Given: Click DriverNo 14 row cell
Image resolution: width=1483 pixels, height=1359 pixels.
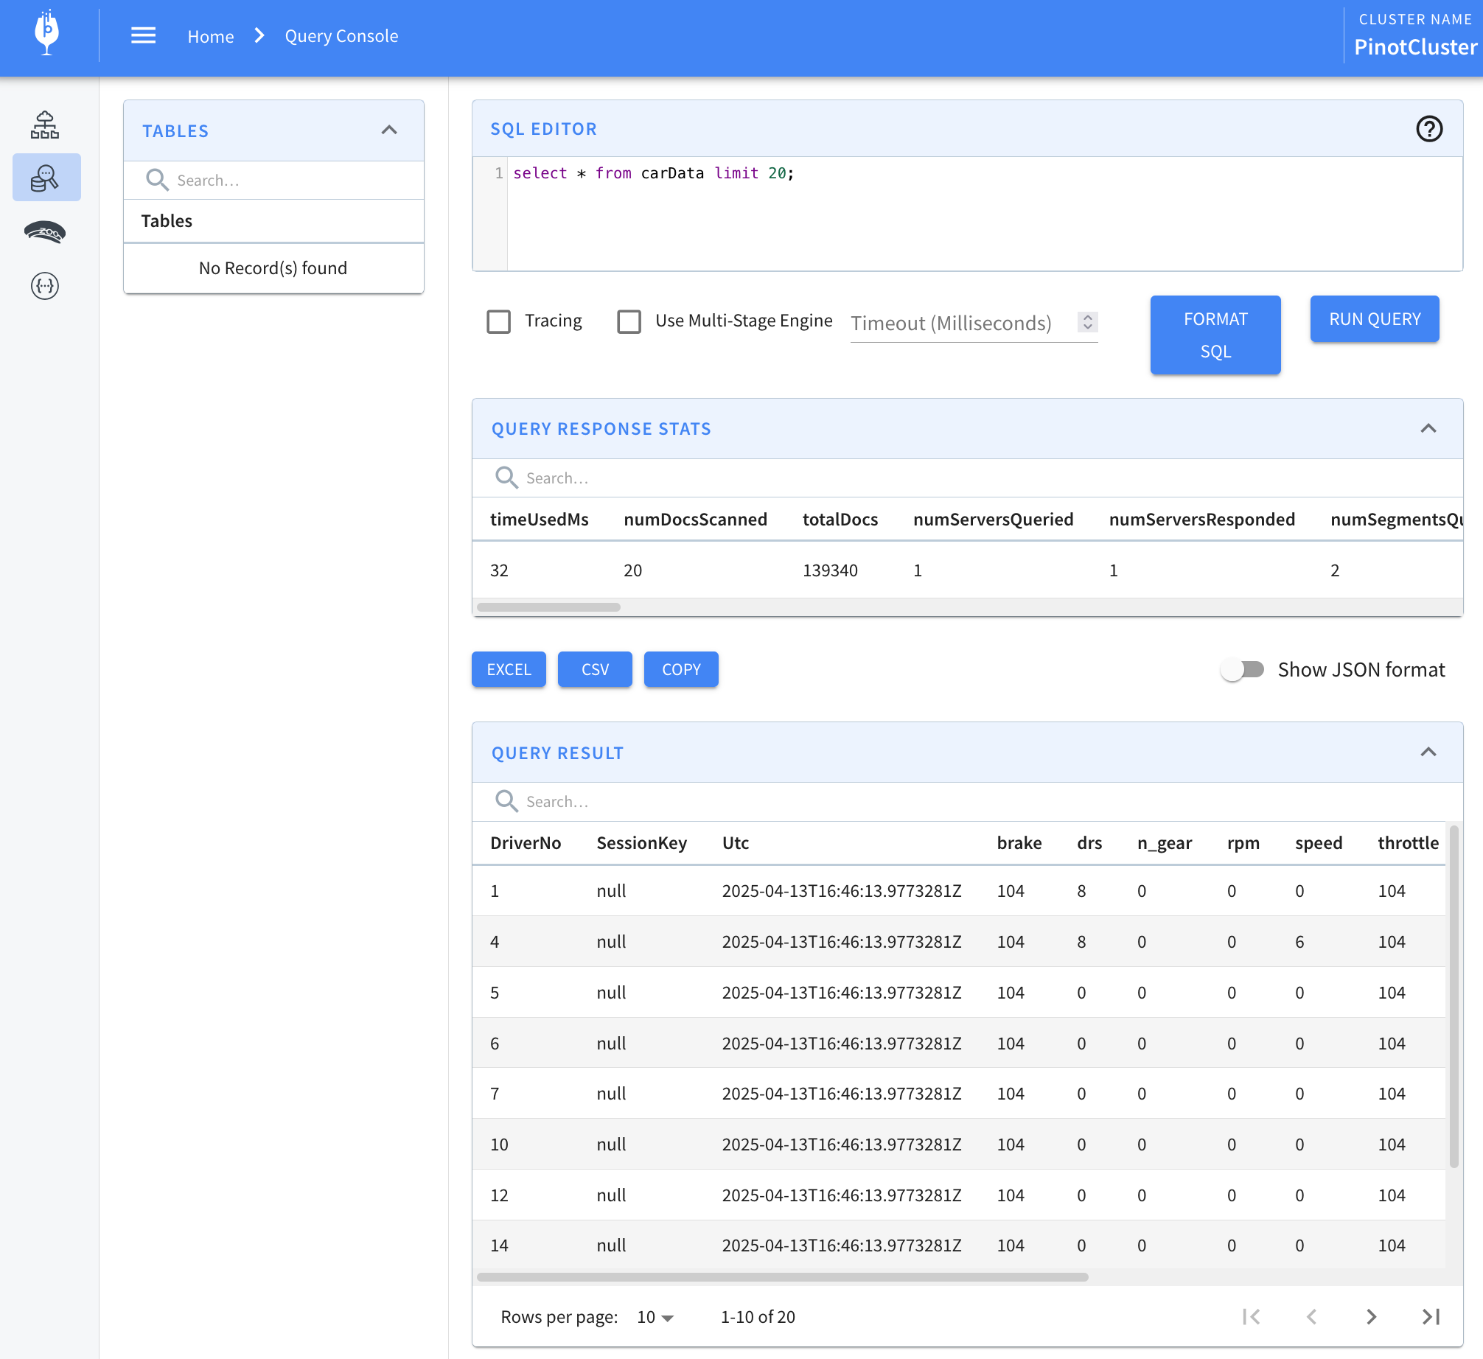Looking at the screenshot, I should pyautogui.click(x=499, y=1246).
